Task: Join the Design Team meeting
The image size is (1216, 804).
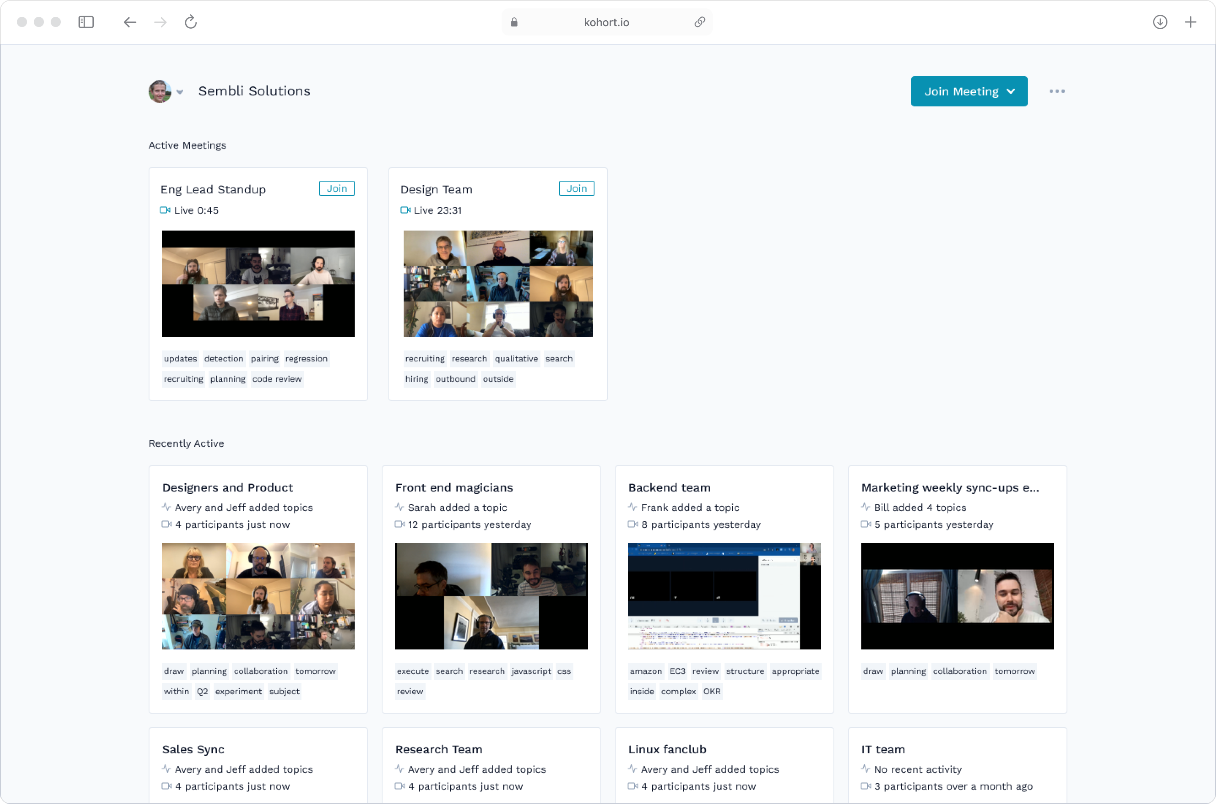Action: (x=577, y=188)
